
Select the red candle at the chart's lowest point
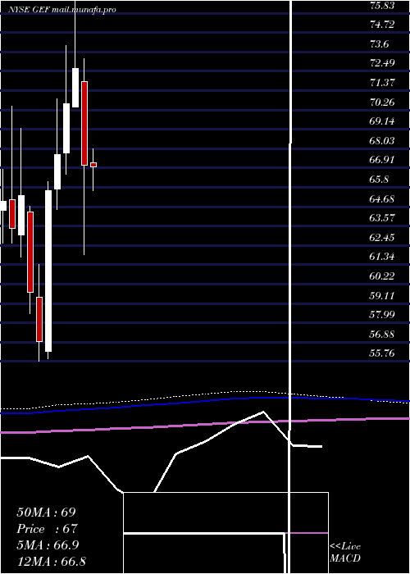pyautogui.click(x=39, y=319)
